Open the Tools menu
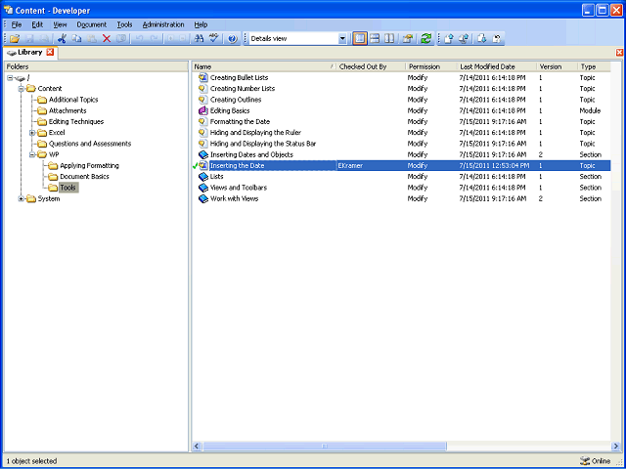 (x=124, y=24)
